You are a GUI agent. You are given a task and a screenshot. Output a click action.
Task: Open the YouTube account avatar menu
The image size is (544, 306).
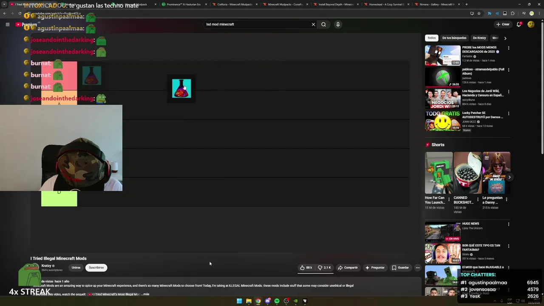coord(531,24)
